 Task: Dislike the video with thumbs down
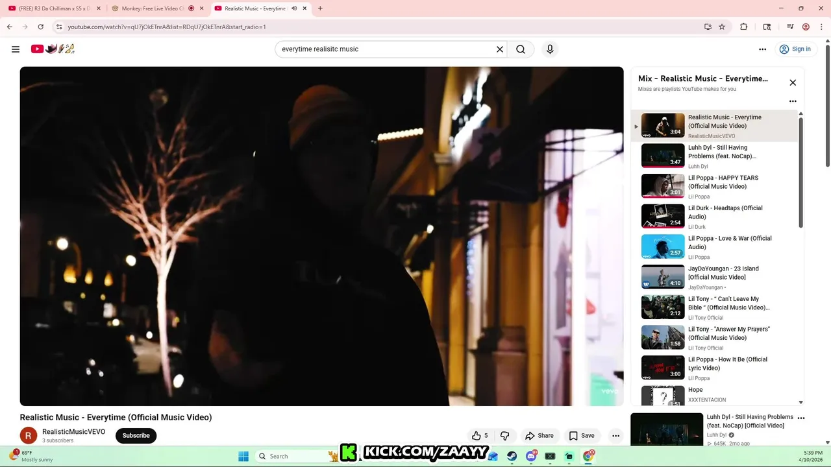click(x=504, y=436)
